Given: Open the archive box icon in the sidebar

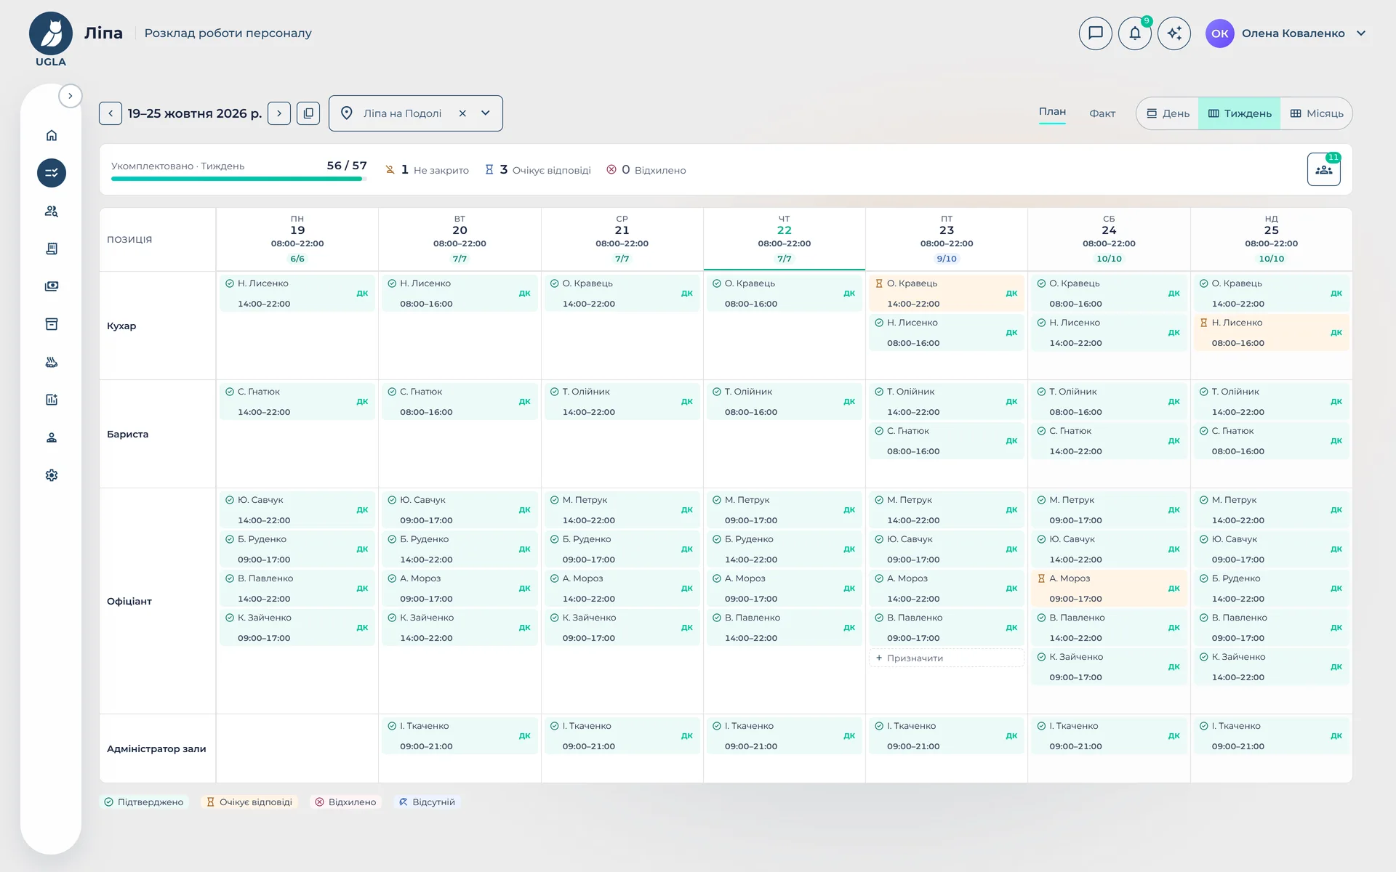Looking at the screenshot, I should pos(52,324).
